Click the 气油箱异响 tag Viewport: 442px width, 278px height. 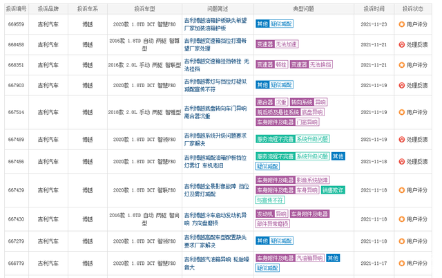[309, 258]
